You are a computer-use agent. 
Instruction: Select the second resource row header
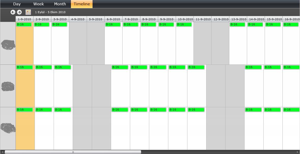(x=8, y=86)
